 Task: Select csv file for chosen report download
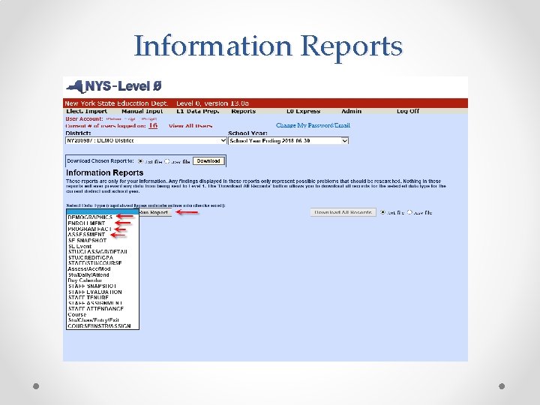[167, 161]
